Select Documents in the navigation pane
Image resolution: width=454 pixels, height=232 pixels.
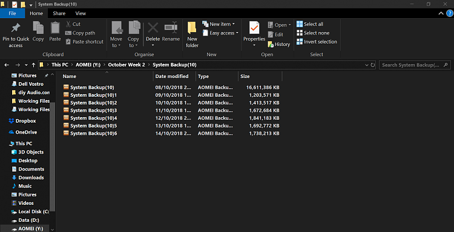click(28, 169)
